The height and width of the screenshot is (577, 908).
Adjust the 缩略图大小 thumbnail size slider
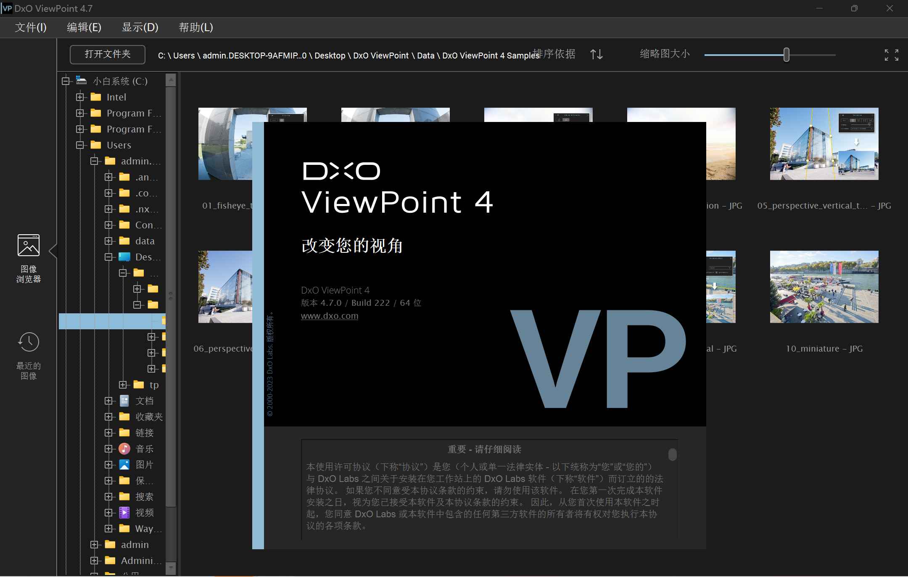pyautogui.click(x=787, y=55)
